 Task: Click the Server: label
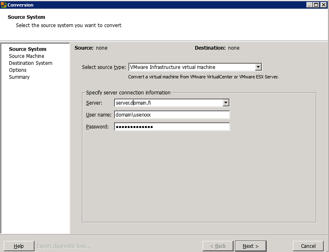pos(94,103)
